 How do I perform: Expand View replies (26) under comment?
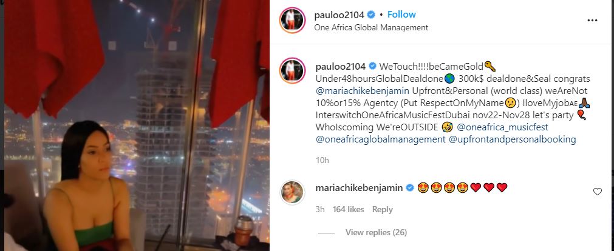(376, 233)
